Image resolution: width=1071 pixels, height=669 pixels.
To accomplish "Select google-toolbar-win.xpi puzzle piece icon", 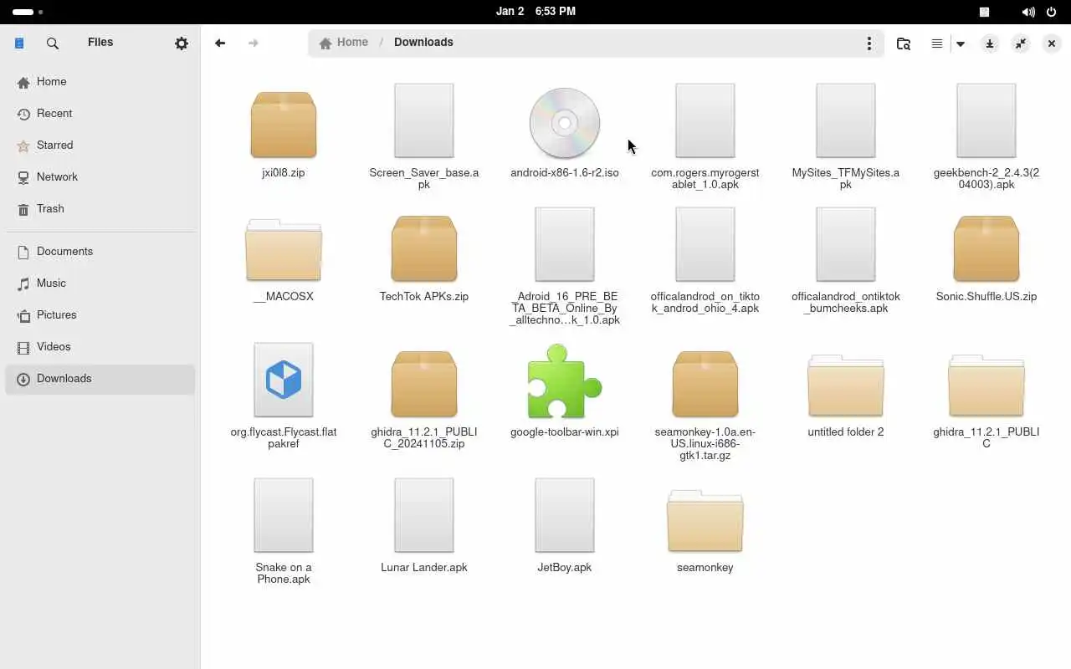I will 565,381.
